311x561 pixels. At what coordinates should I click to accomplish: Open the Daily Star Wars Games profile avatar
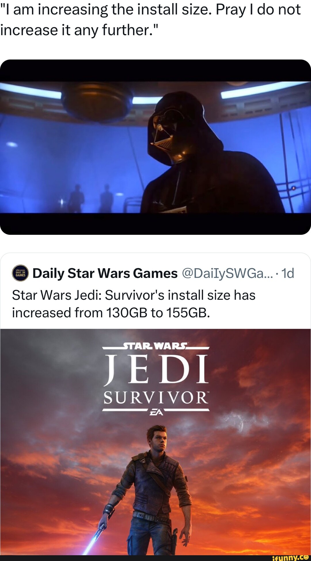click(20, 273)
